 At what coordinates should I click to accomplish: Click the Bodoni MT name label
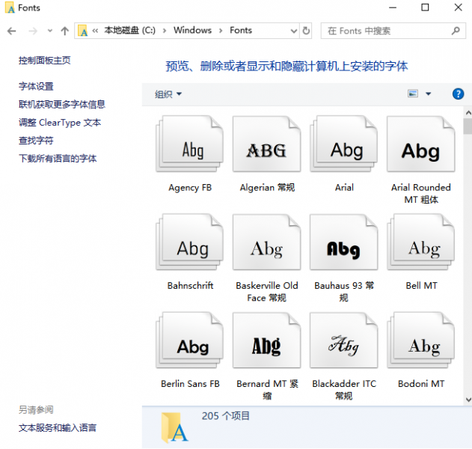pyautogui.click(x=421, y=384)
